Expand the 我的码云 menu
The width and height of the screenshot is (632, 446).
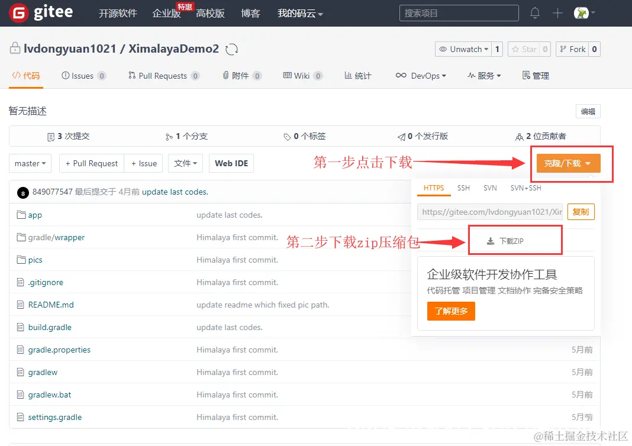pyautogui.click(x=300, y=13)
